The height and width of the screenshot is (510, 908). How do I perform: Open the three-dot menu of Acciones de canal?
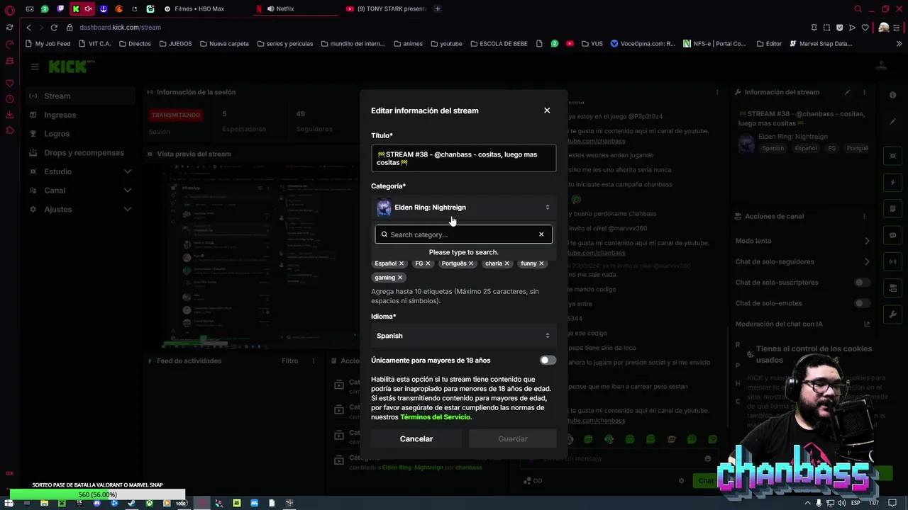[x=864, y=216]
